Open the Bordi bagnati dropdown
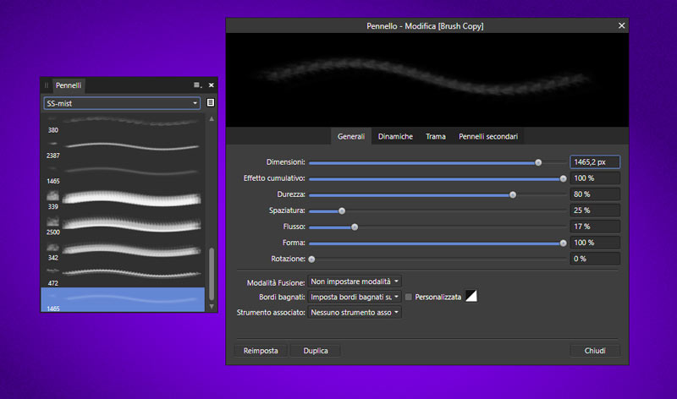Screen dimensions: 677x399 point(355,297)
